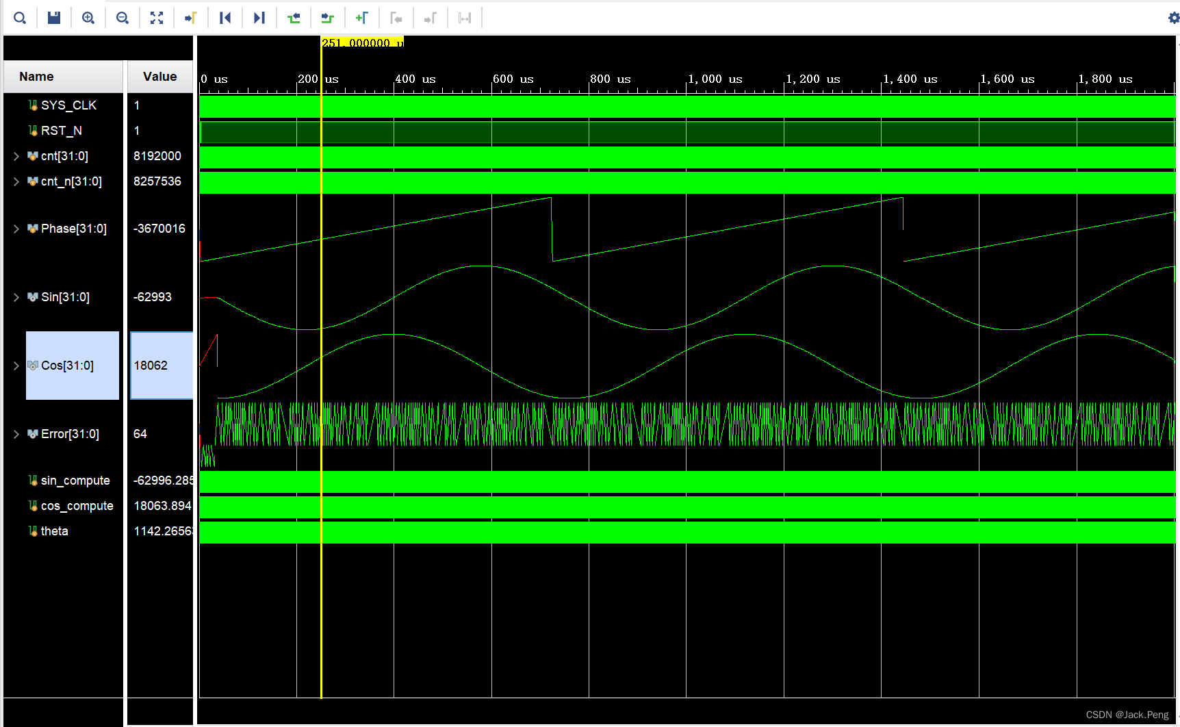Expand the cnt[31:0] counter signal

16,156
